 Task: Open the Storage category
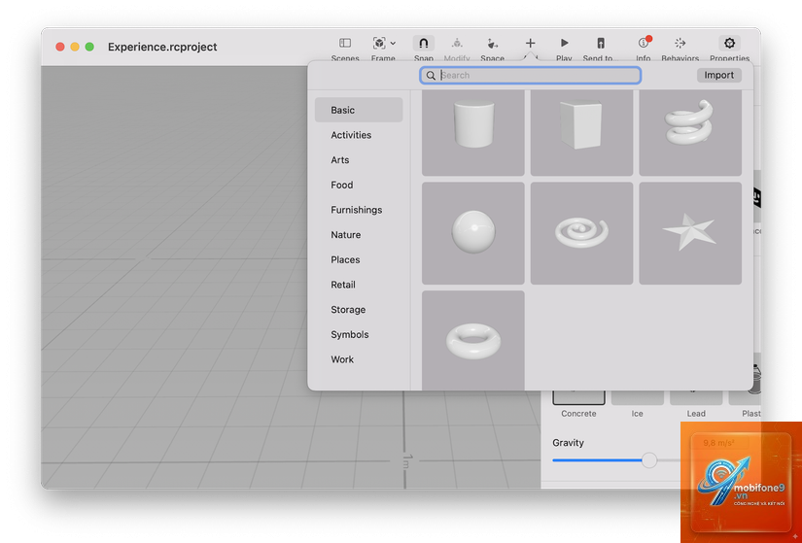pos(359,309)
